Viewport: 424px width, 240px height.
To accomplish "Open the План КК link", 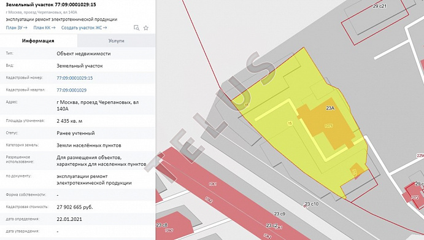I will coord(44,28).
